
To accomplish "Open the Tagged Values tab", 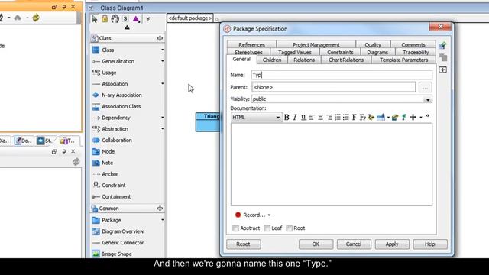I will (295, 53).
